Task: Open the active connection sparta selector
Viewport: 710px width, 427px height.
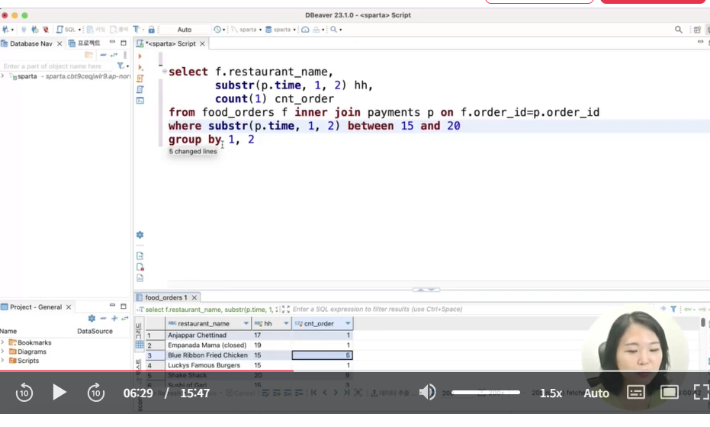Action: coord(246,30)
